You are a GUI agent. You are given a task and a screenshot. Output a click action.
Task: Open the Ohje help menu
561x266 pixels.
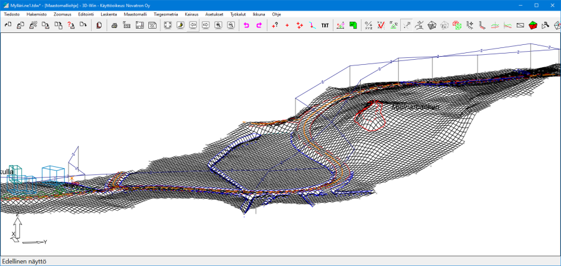(x=276, y=14)
